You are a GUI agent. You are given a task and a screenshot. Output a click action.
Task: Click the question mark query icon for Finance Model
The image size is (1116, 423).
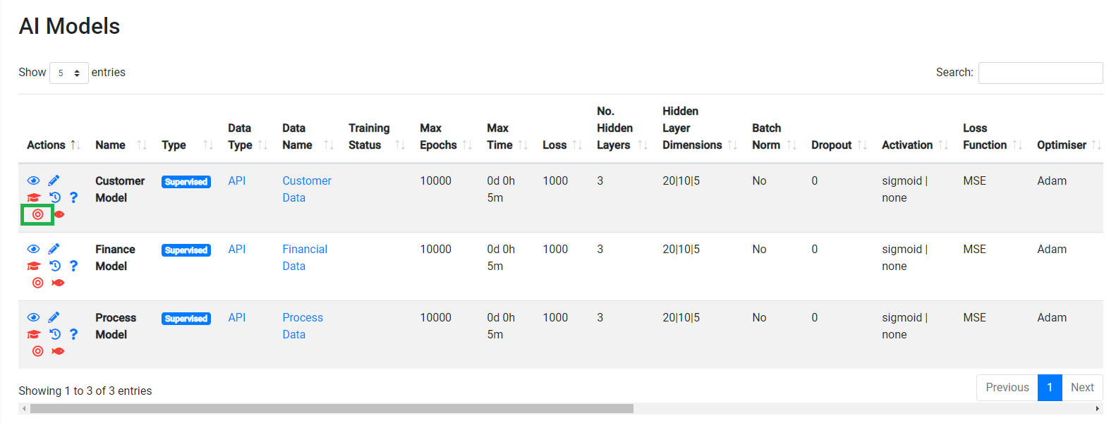[x=74, y=266]
